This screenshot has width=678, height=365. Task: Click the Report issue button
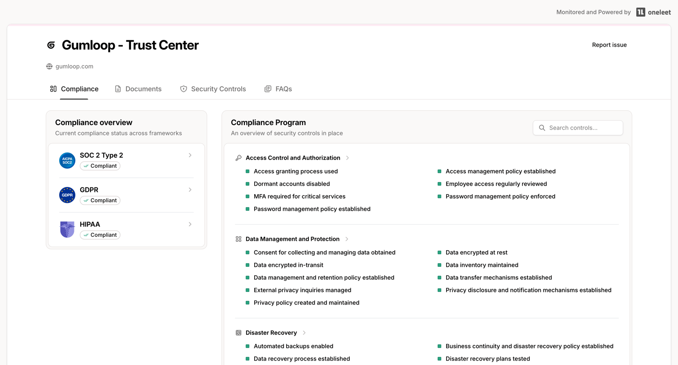point(609,45)
